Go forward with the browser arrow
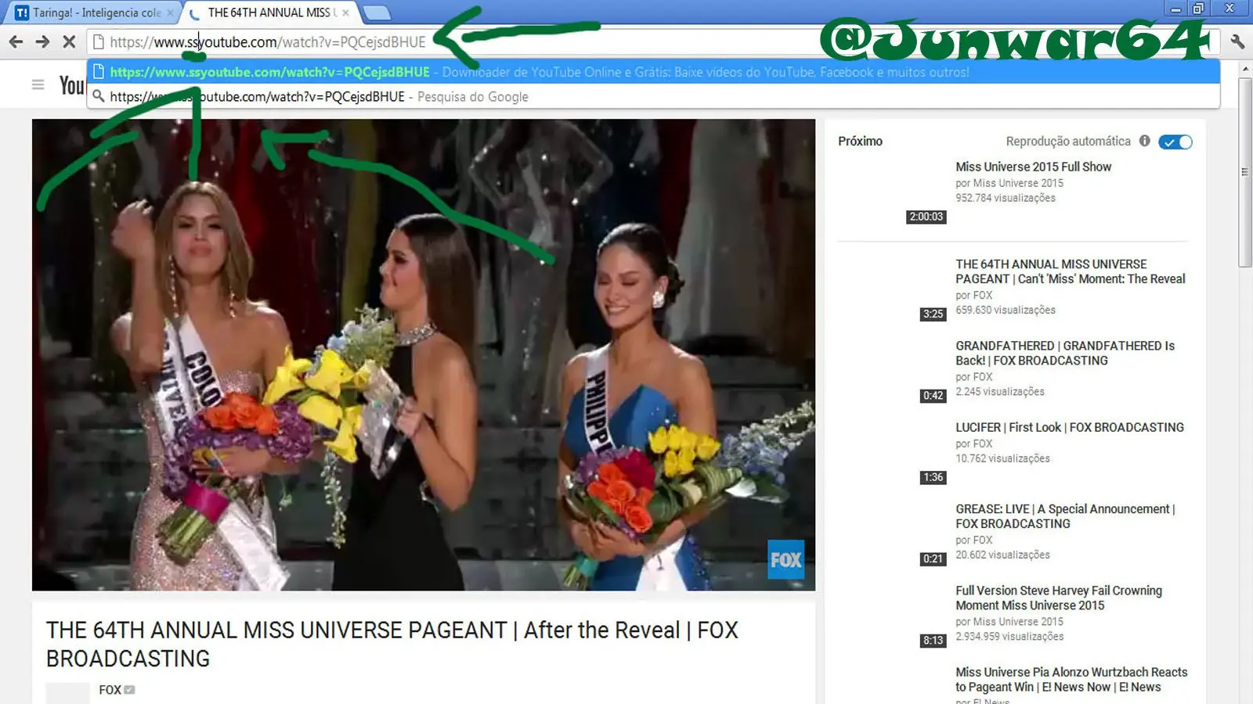Screen dimensions: 1253x704 pyautogui.click(x=42, y=41)
